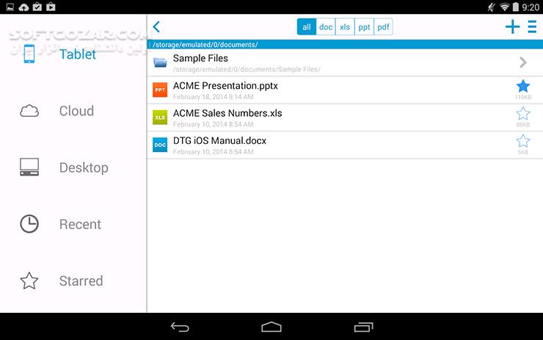Tap the back arrow in the file toolbar

point(156,26)
